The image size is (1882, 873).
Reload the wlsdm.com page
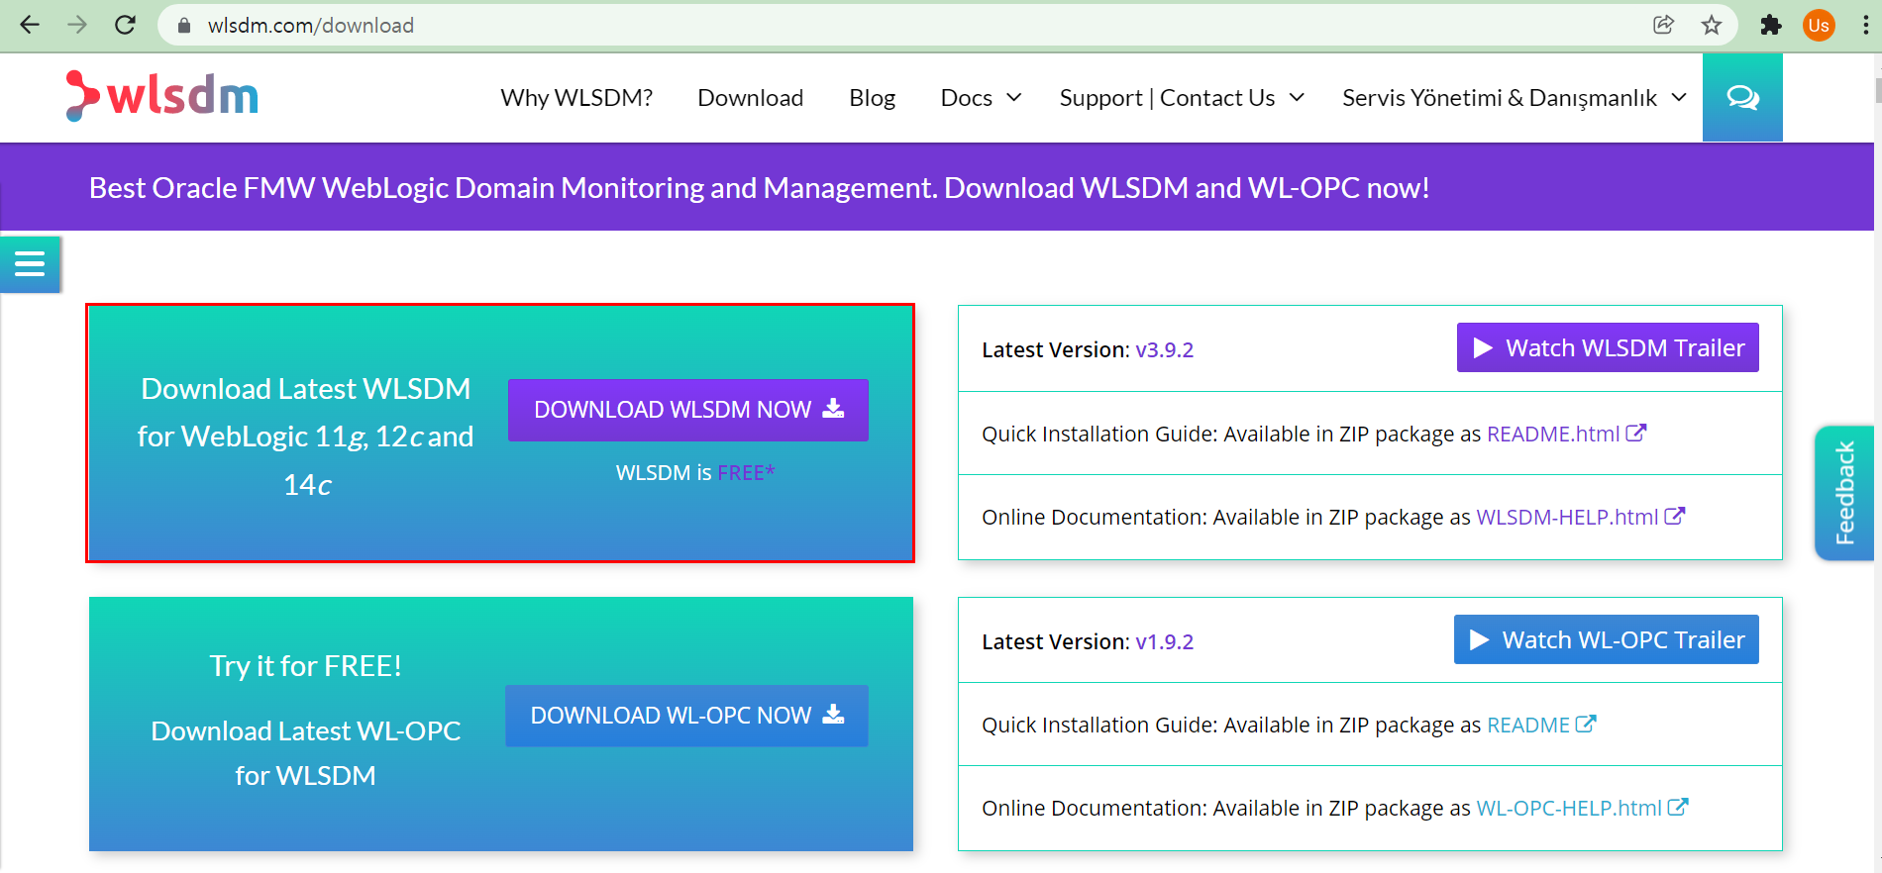tap(125, 25)
